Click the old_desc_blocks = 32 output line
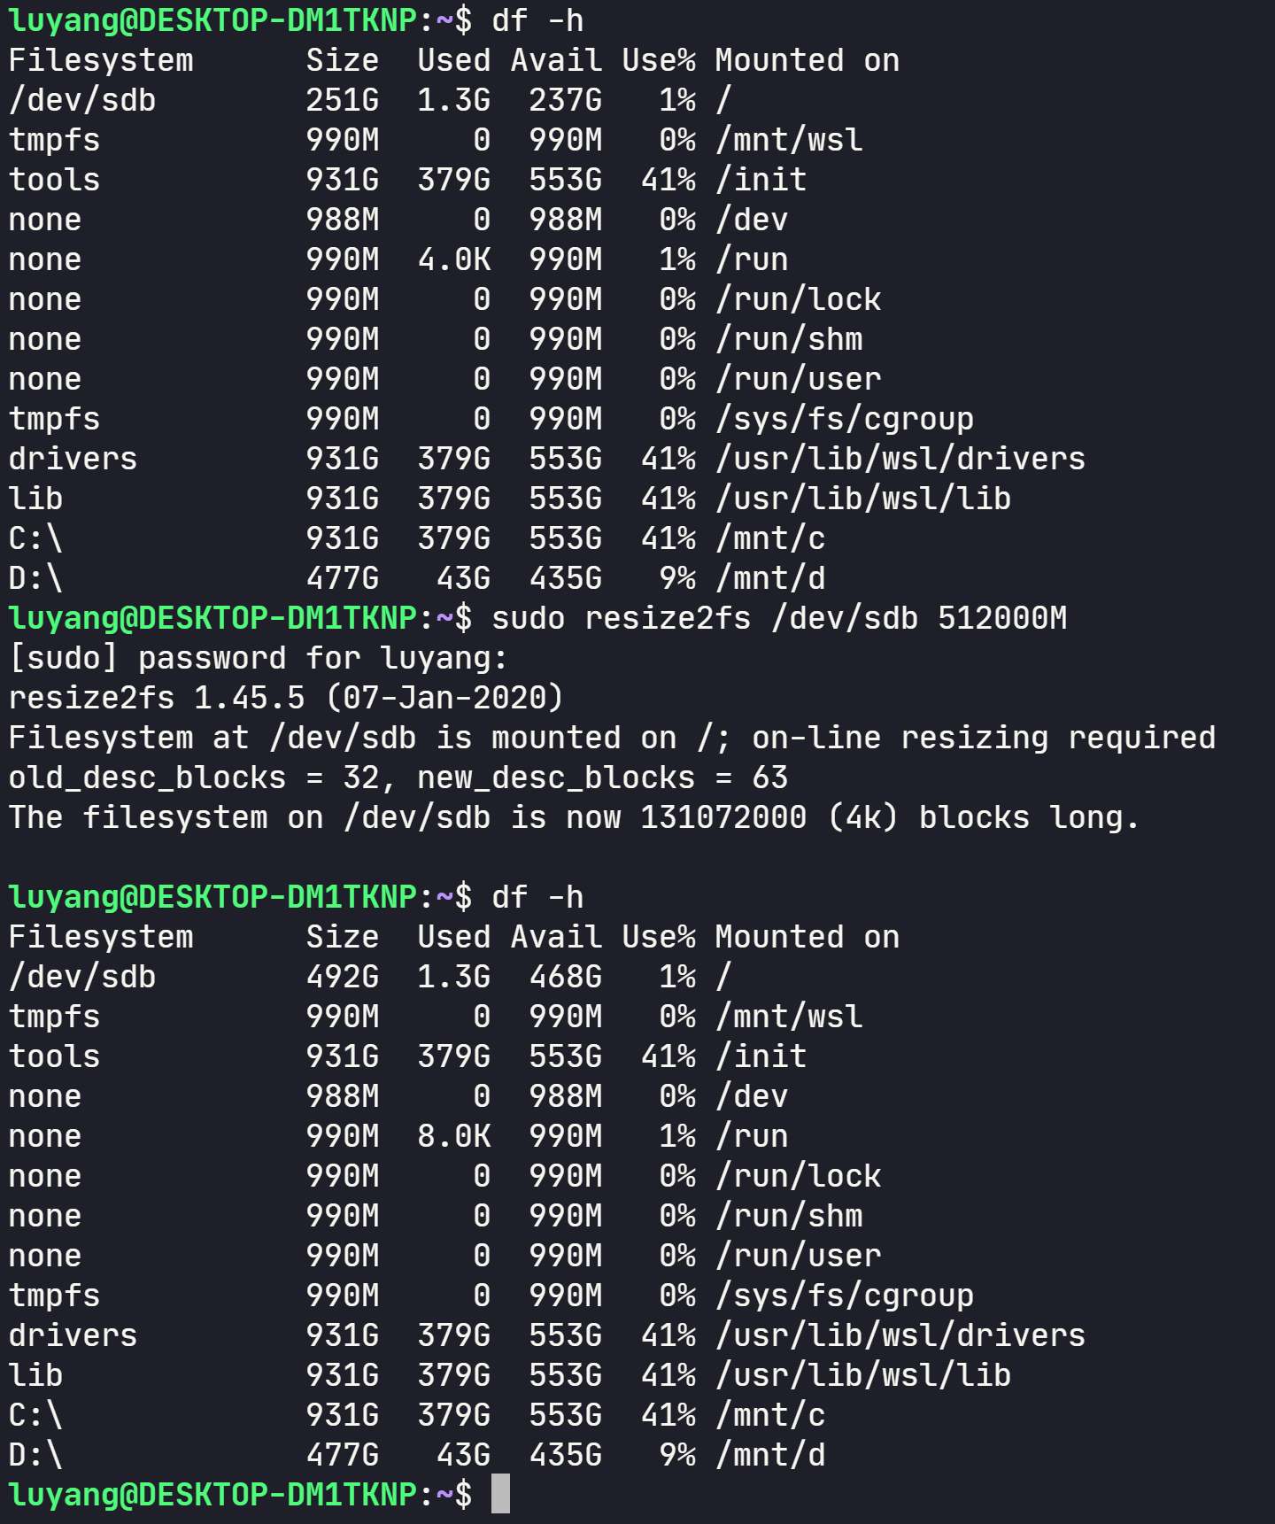 point(398,777)
